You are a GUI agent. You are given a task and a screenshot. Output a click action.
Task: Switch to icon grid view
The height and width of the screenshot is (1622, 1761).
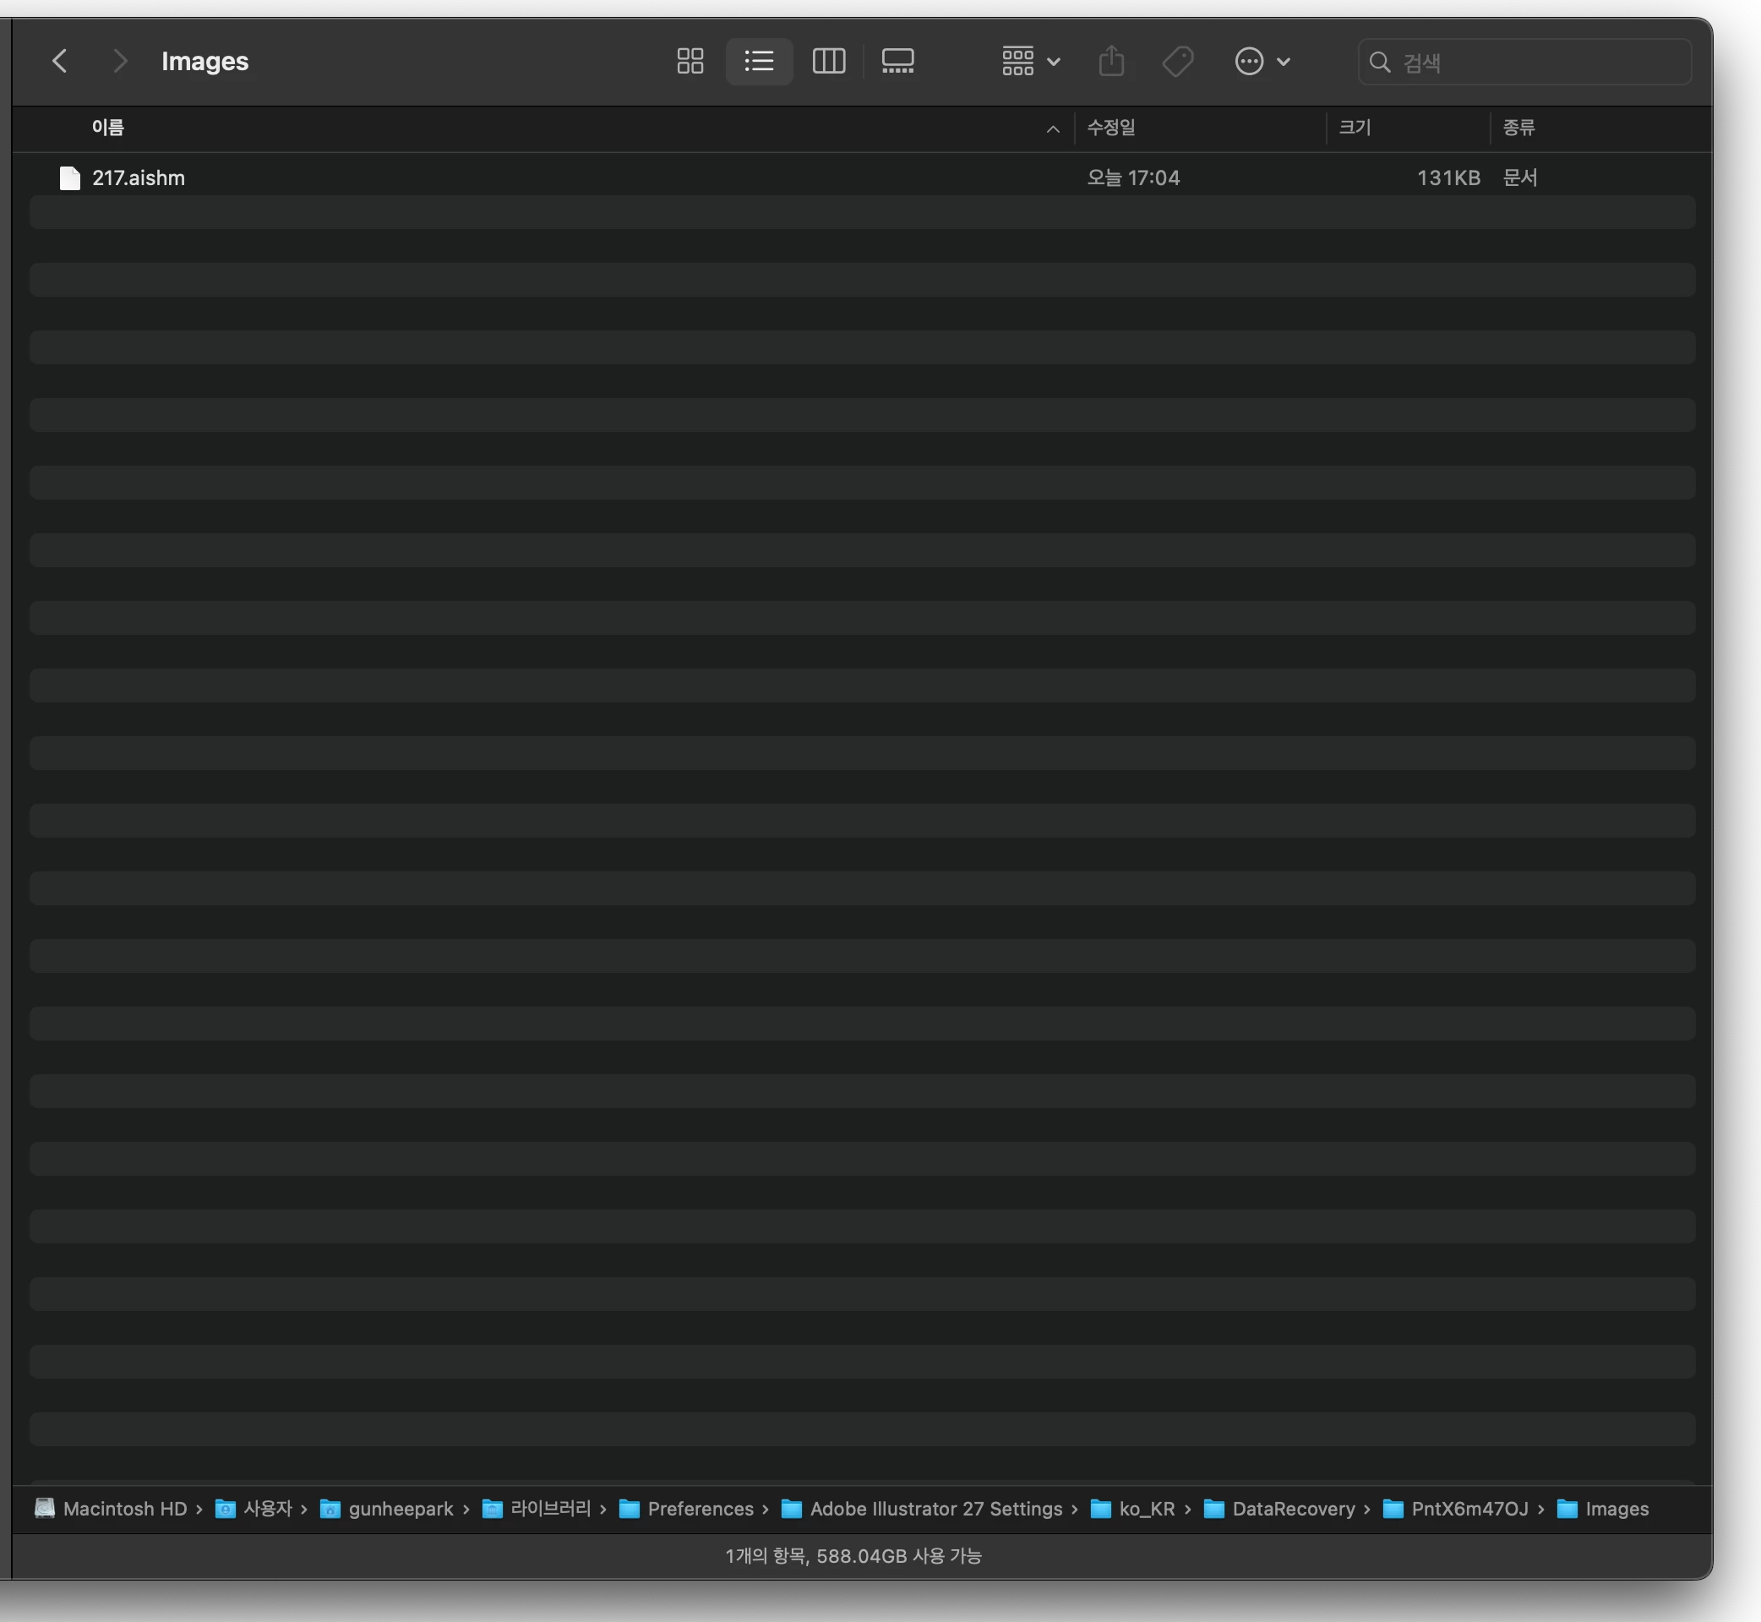(690, 62)
